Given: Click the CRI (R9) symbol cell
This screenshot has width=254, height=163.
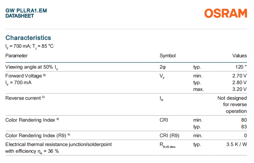Looking at the screenshot, I should (169, 135).
